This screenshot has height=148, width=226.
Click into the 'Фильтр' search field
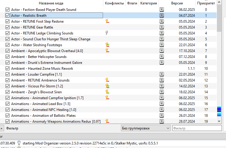tap(197, 128)
